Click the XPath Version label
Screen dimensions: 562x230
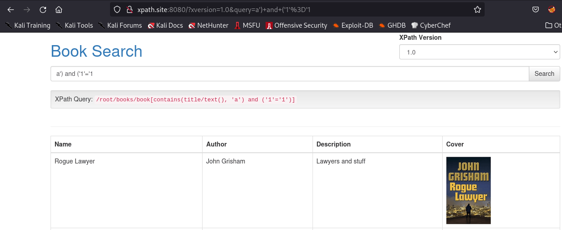click(420, 38)
